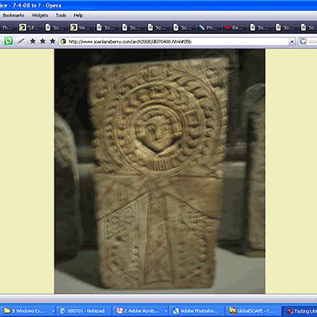Switch to the "Ve..." tab

[x=81, y=27]
